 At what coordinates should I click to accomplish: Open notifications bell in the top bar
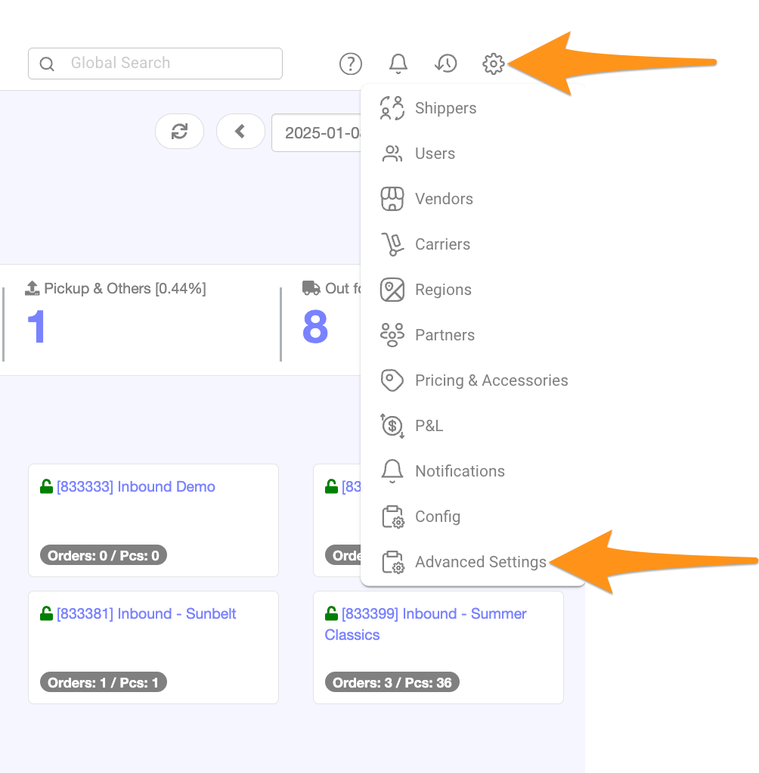coord(398,64)
